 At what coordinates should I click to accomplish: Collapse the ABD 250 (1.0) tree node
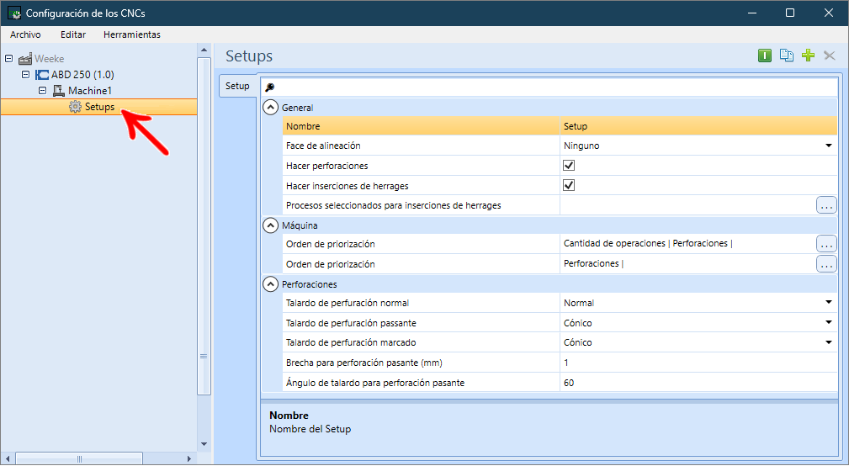[x=25, y=75]
